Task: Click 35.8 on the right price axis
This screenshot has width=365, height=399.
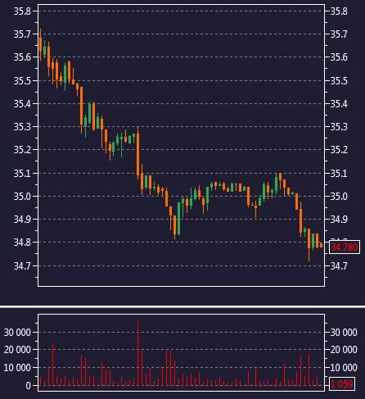Action: click(339, 11)
